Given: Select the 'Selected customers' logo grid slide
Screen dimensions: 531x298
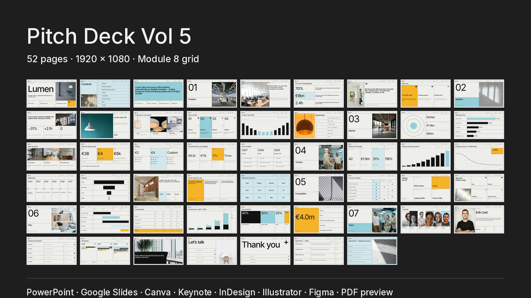Looking at the screenshot, I should coord(265,188).
